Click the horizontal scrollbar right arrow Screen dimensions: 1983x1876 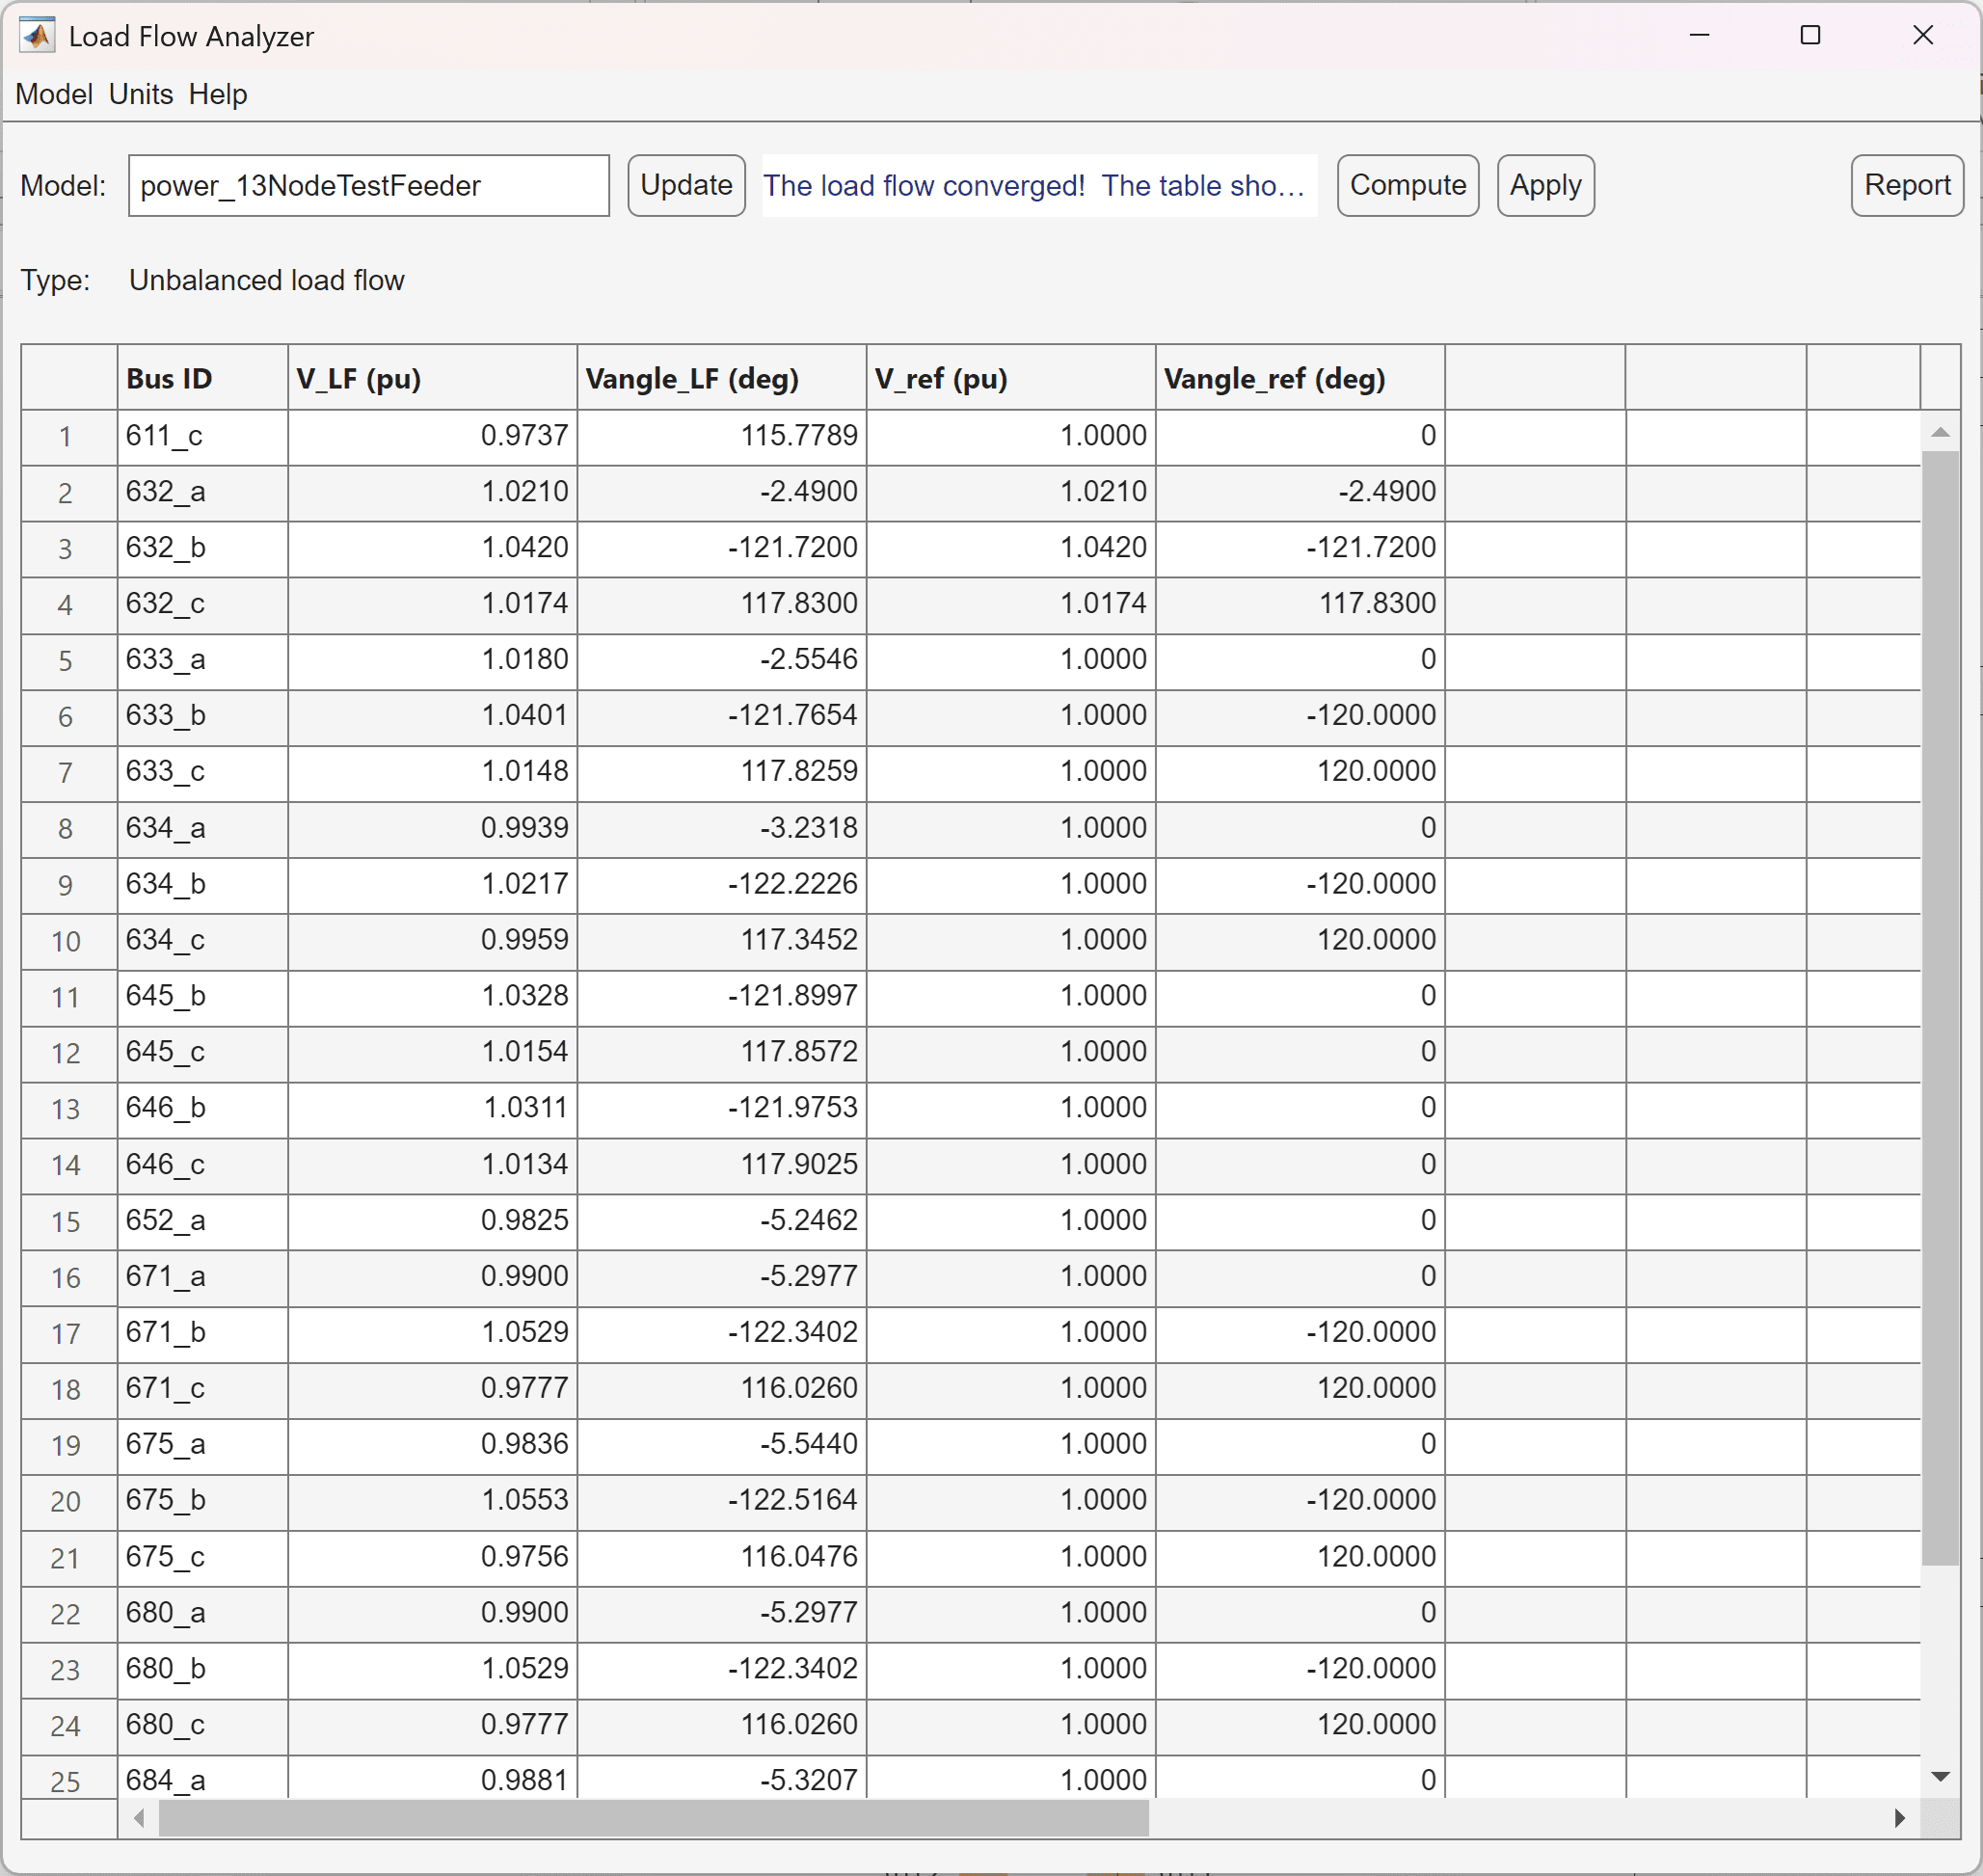1901,1820
